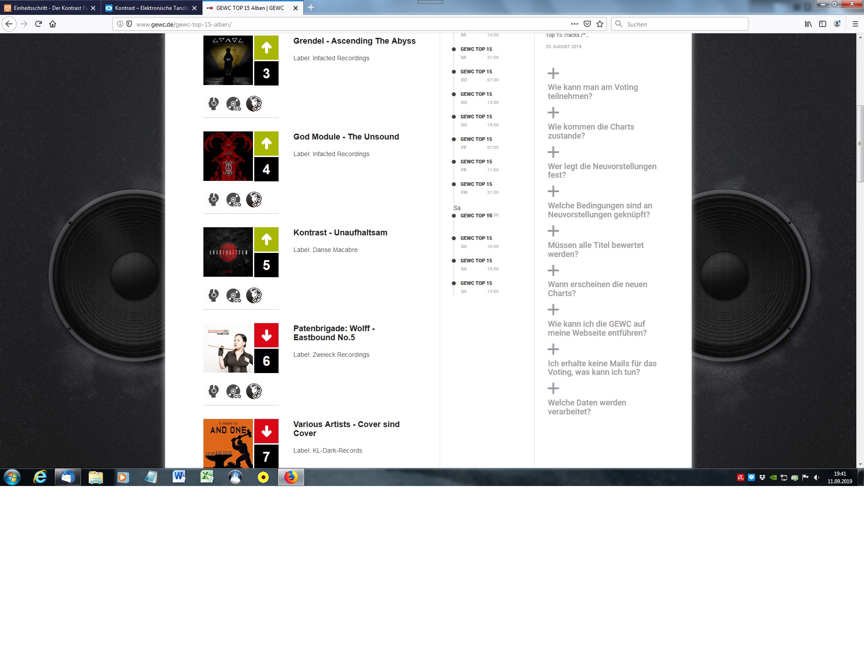This screenshot has height=648, width=864.
Task: Click the headphone icon under Kontrast Unaufhaltsam
Action: [214, 296]
